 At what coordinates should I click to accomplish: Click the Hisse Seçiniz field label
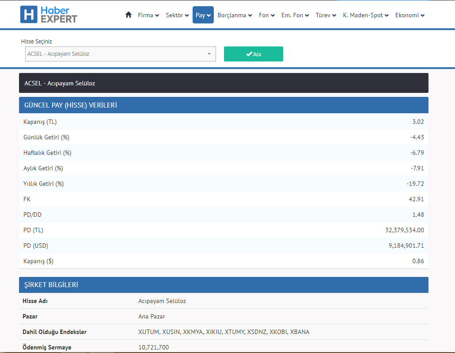[37, 41]
